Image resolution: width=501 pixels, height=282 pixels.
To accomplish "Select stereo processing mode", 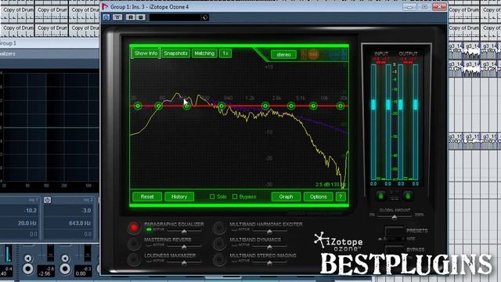I will pos(283,55).
